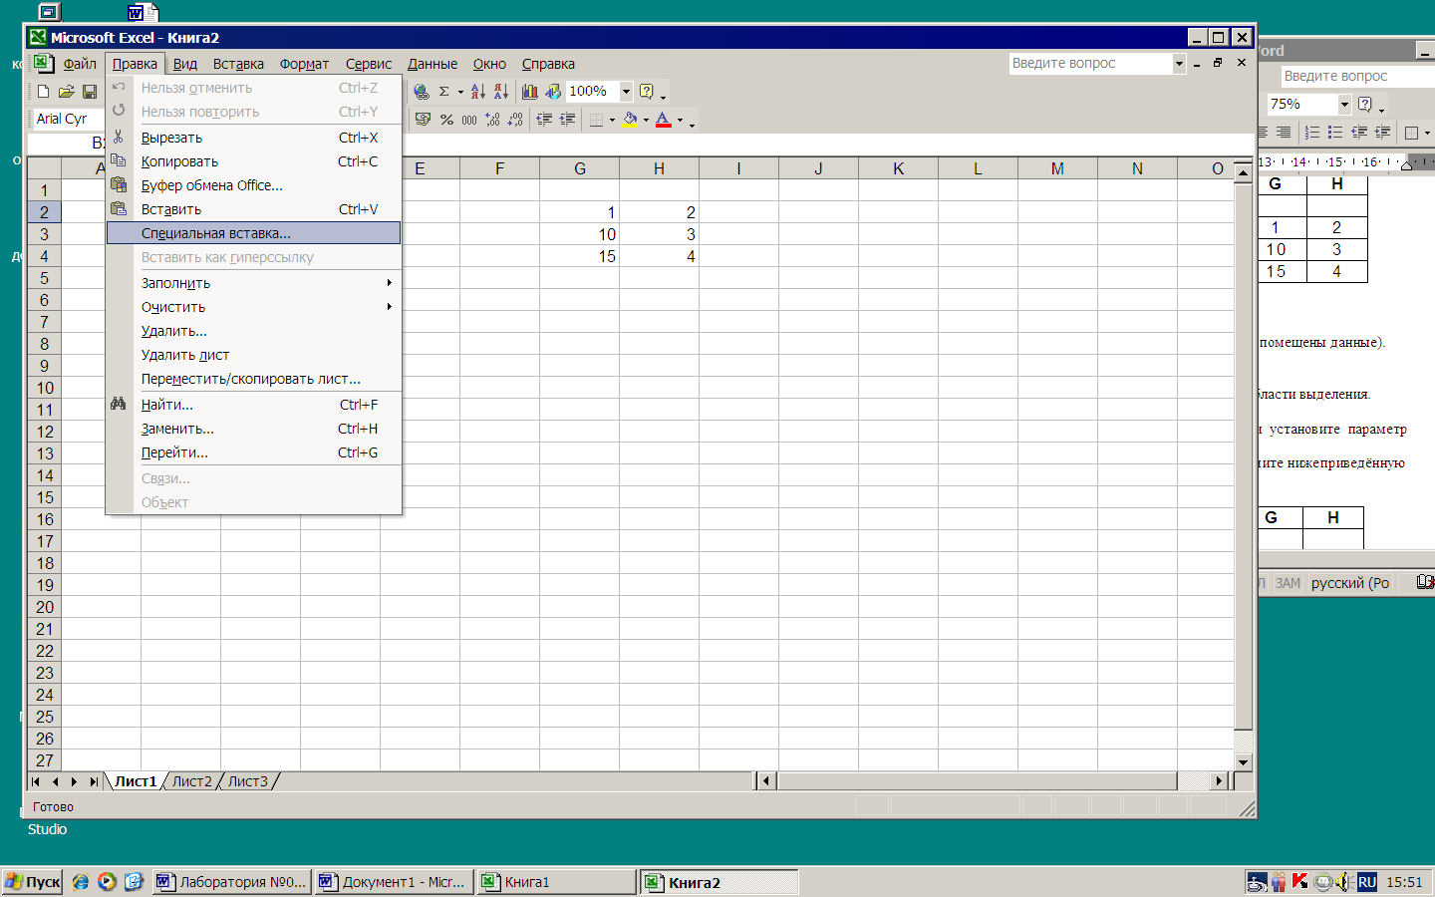Screen dimensions: 1435x897
Task: Open the 100% zoom dropdown in Excel
Action: tap(626, 92)
